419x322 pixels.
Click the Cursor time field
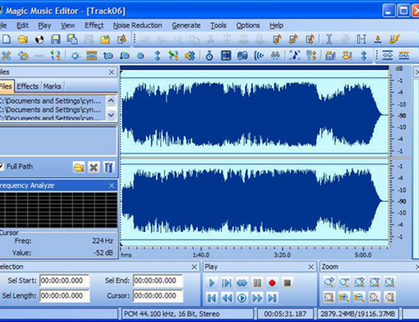[x=158, y=295]
